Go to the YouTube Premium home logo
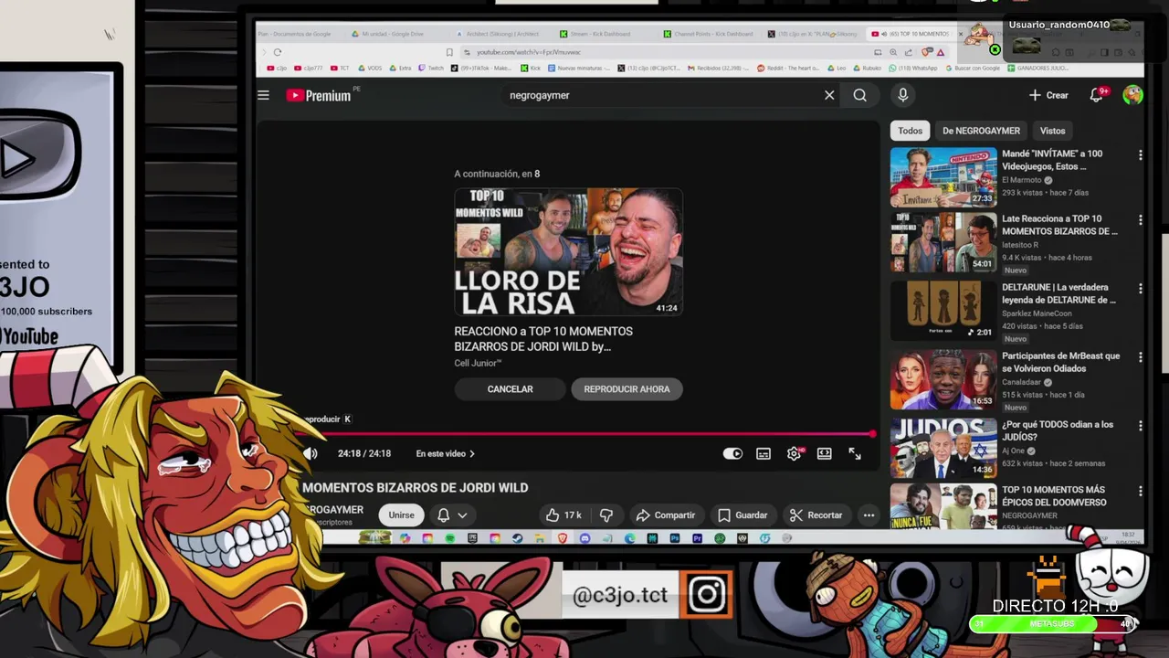The height and width of the screenshot is (658, 1169). 319,95
